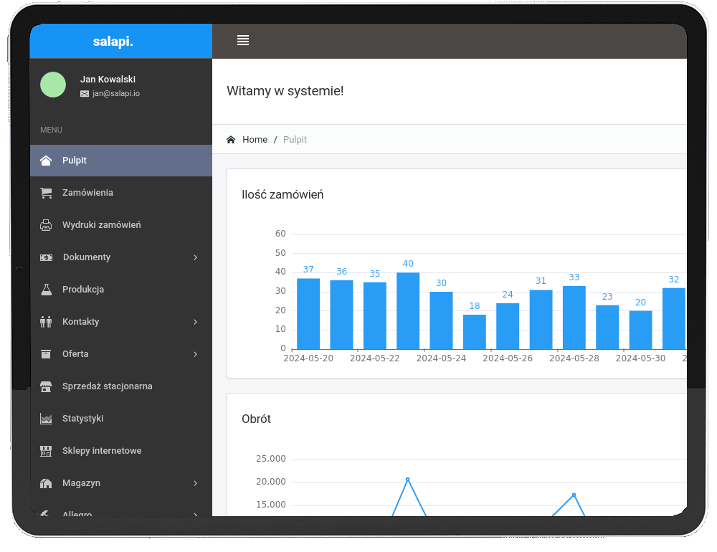Click the printer icon for Wydruki zamówień
Viewport: 717px width, 552px height.
coord(46,225)
